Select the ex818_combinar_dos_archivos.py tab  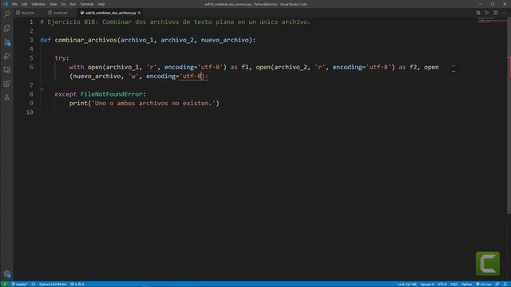(x=110, y=13)
